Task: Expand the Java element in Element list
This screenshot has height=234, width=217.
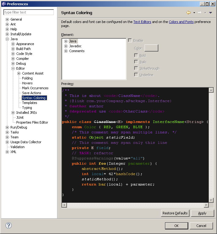Action: click(66, 41)
